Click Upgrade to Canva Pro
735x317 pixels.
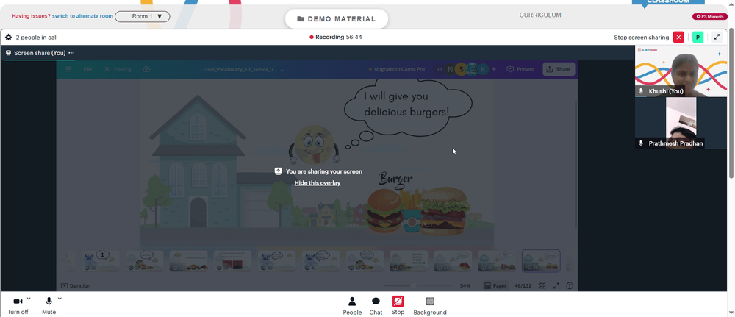[x=396, y=69]
